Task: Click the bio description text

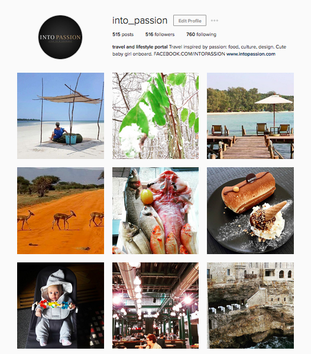Action: pos(199,50)
